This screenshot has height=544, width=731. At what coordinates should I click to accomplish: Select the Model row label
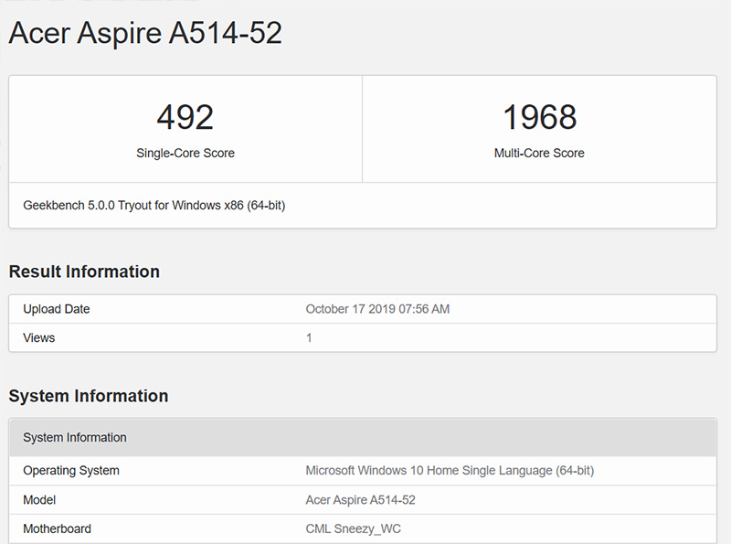click(x=39, y=499)
